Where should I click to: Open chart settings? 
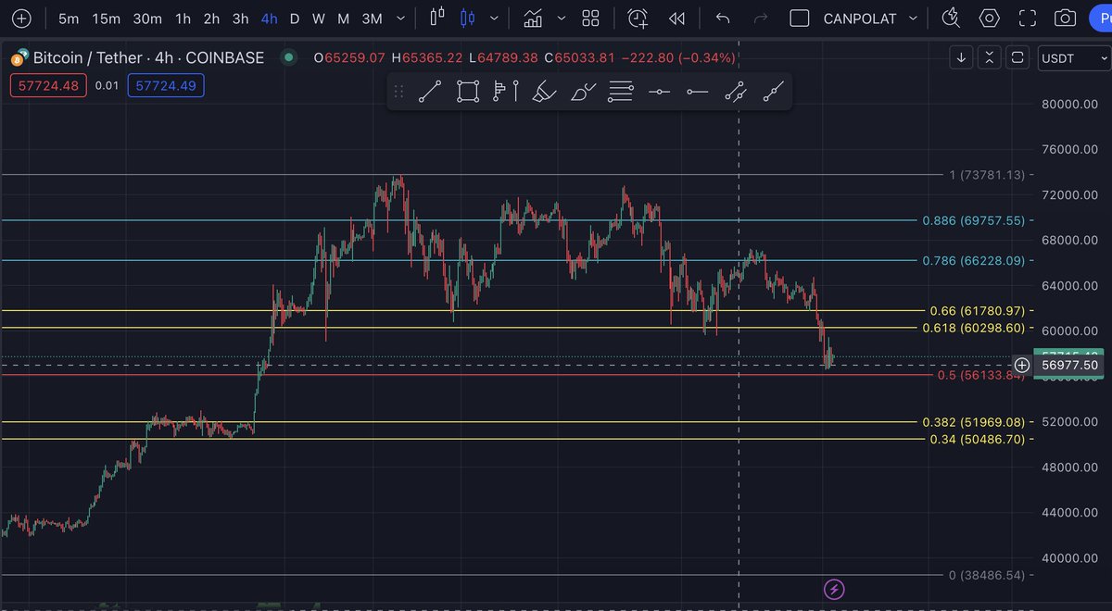988,18
